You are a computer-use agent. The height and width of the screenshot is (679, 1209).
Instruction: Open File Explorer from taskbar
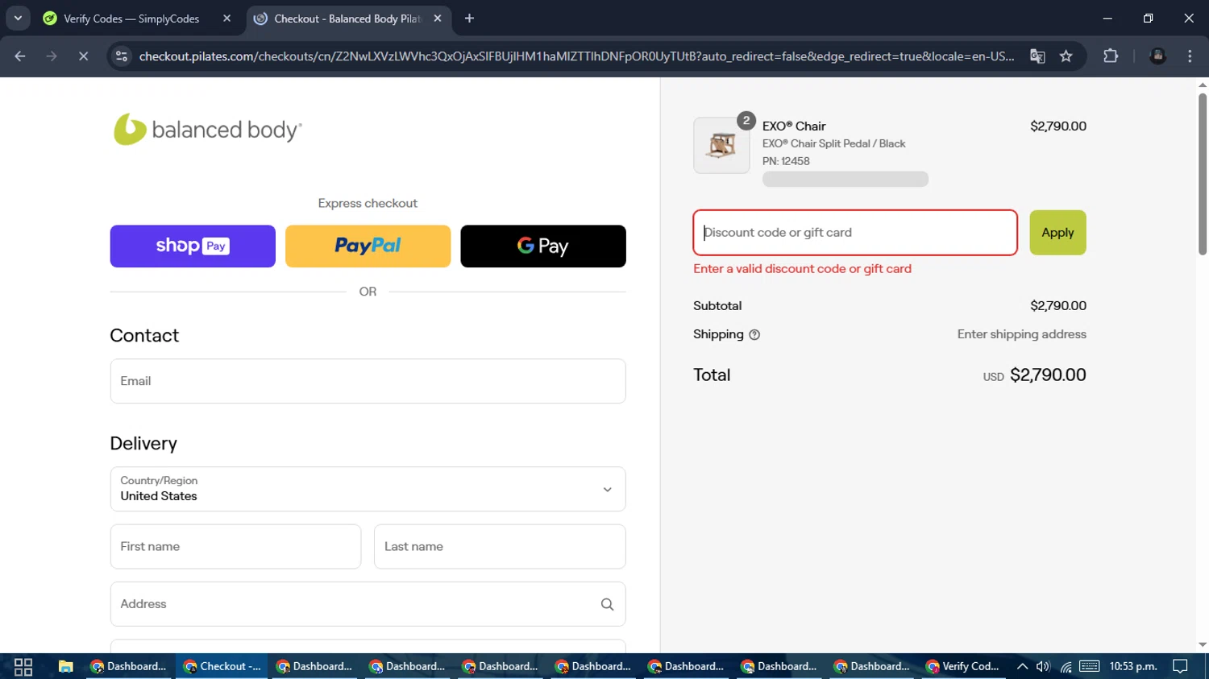(65, 667)
